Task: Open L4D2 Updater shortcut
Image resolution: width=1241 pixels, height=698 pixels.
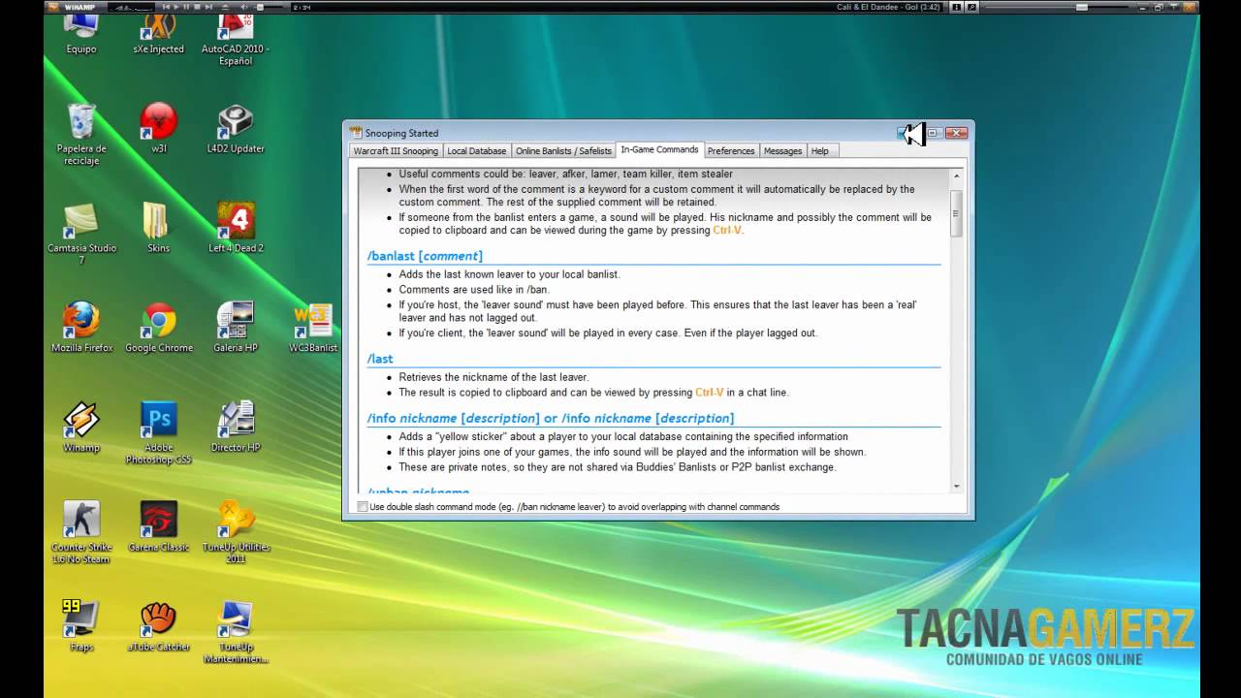Action: pos(235,128)
